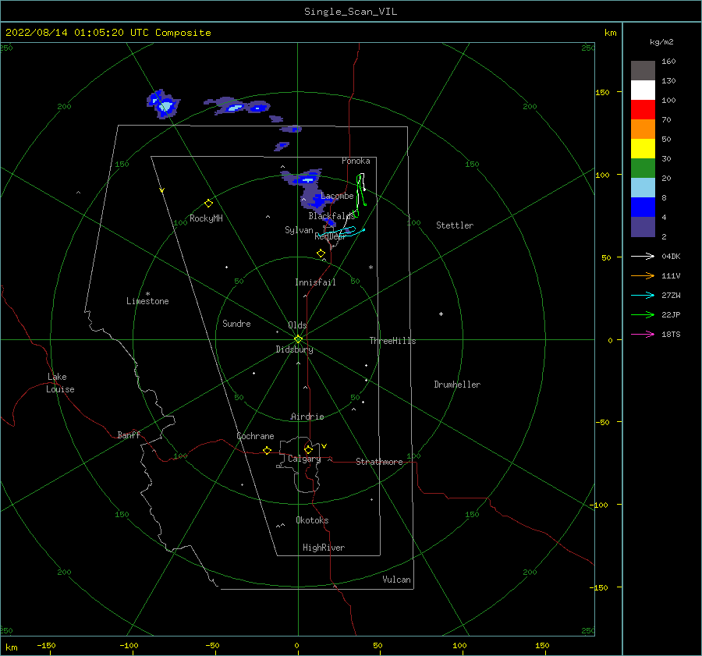702x656 pixels.
Task: Click the Ponoka town label
Action: point(356,161)
